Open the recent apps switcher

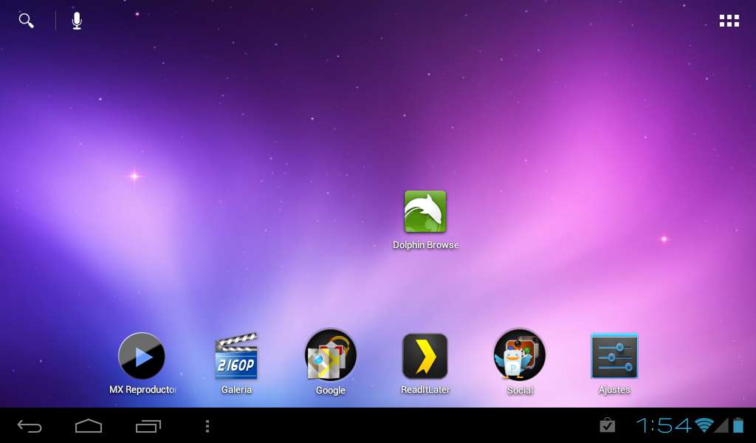[x=147, y=425]
